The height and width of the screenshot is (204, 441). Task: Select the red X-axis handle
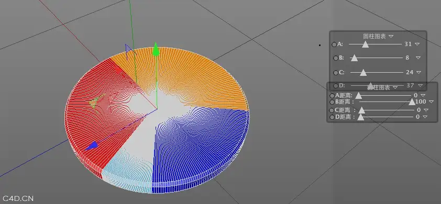[118, 70]
